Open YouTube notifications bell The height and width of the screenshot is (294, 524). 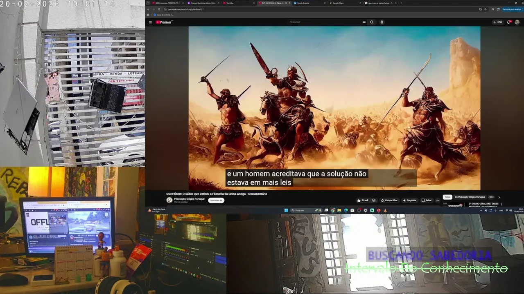[x=509, y=22]
